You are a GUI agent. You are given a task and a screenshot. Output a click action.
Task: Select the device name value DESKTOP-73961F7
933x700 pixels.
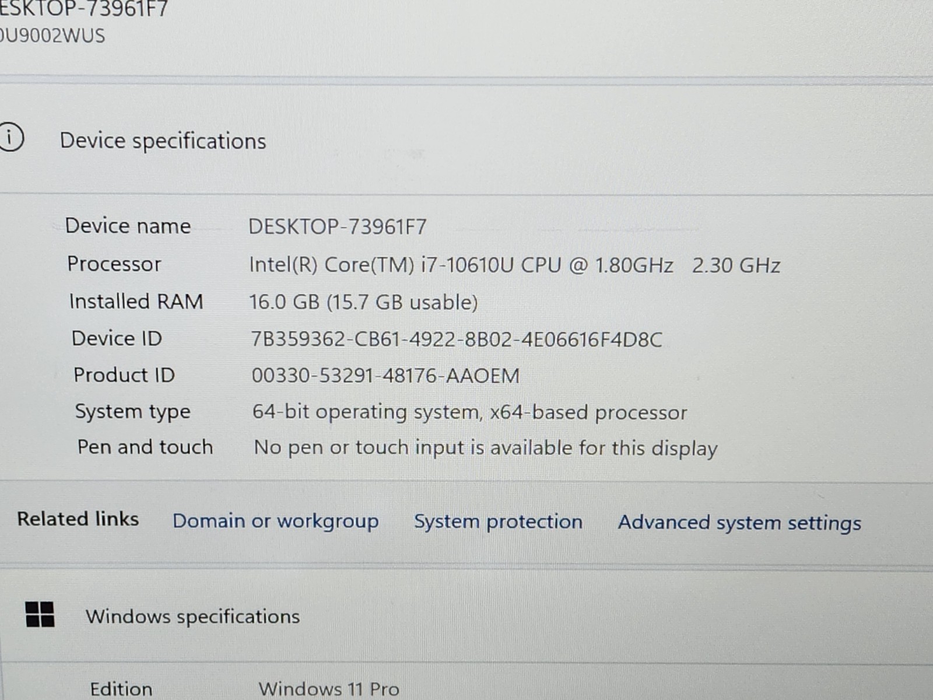tap(338, 226)
